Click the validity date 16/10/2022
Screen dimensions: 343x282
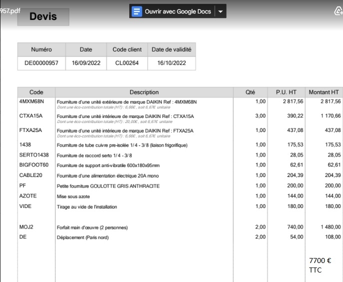click(171, 63)
